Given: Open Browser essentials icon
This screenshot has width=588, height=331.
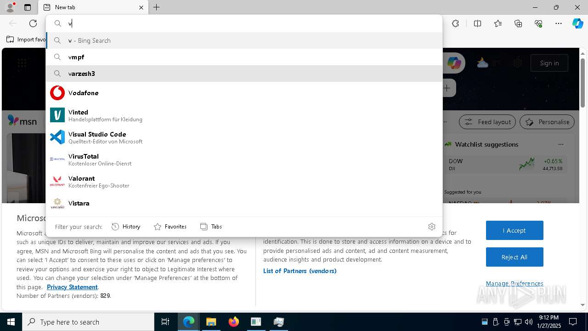Looking at the screenshot, I should 538,23.
